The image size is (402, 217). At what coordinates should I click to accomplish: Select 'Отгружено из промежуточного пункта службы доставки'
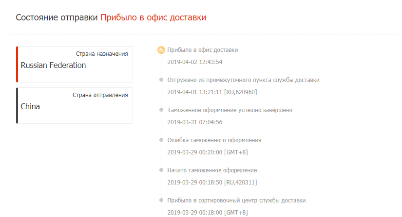[243, 80]
